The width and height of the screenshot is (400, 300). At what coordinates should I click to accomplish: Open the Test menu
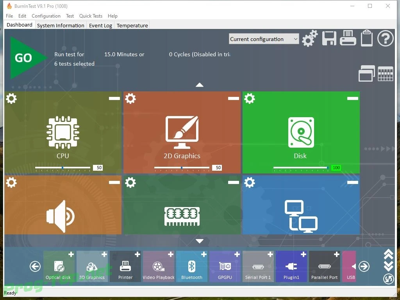tap(70, 16)
